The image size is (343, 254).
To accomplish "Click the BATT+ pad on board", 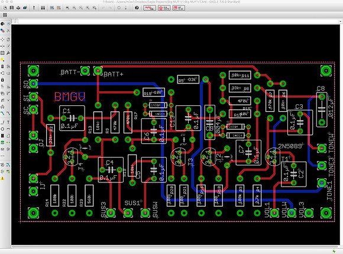I will 98,70.
